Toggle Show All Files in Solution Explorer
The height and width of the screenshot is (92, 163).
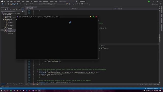[x=17, y=9]
